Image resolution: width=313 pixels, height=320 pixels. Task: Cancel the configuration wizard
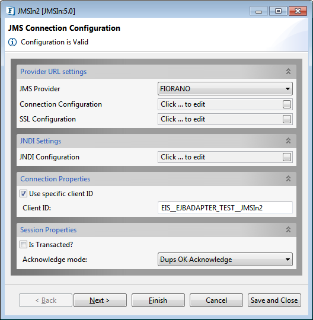pos(216,300)
